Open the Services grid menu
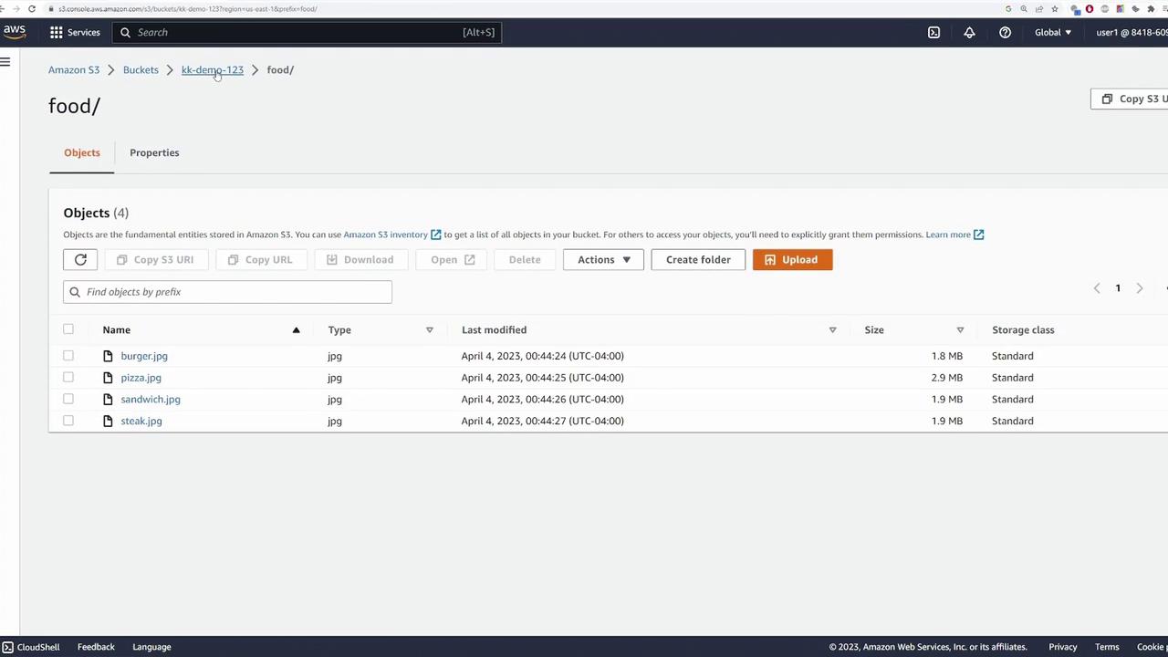This screenshot has width=1168, height=657. [x=75, y=32]
